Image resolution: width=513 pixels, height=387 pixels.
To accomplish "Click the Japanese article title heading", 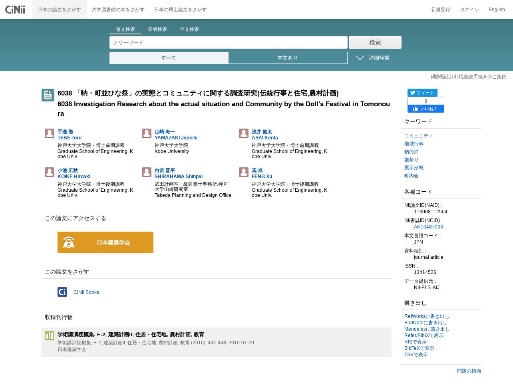I will pos(198,93).
